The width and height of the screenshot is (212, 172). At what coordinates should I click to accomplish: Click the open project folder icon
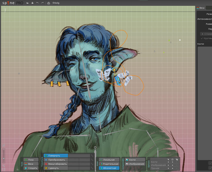(x=28, y=3)
